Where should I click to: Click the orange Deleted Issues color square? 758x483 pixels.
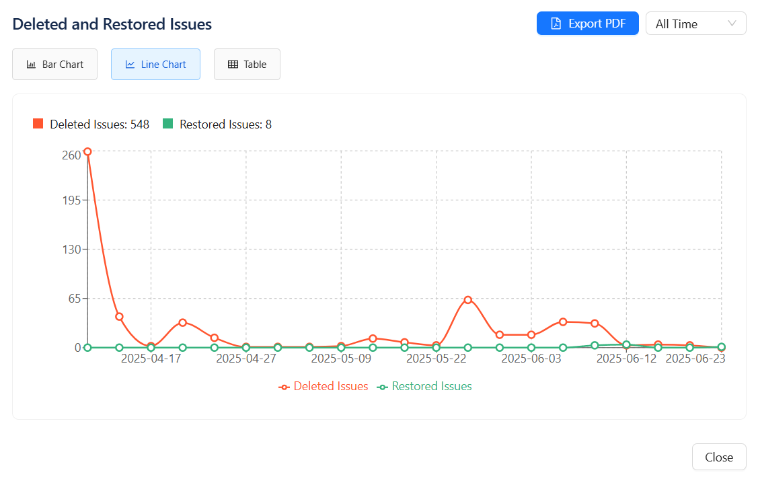pos(38,124)
